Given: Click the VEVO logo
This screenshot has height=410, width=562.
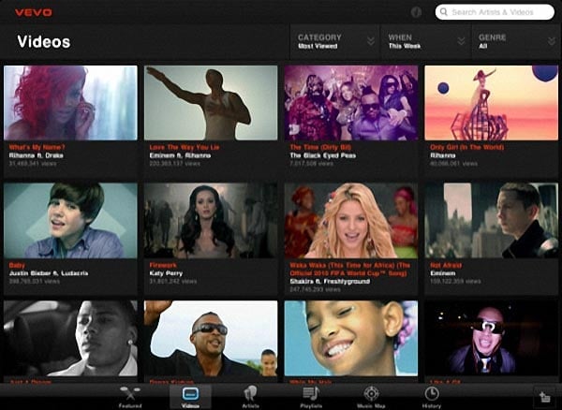Looking at the screenshot, I should 34,12.
